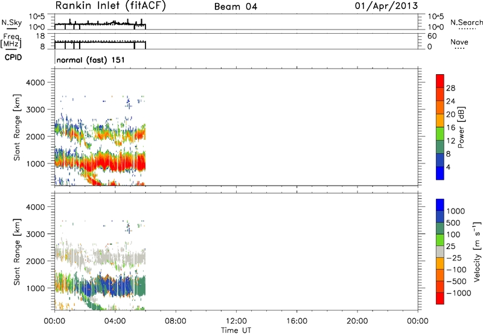Click the "-500" velocity colorbar label

pyautogui.click(x=456, y=281)
